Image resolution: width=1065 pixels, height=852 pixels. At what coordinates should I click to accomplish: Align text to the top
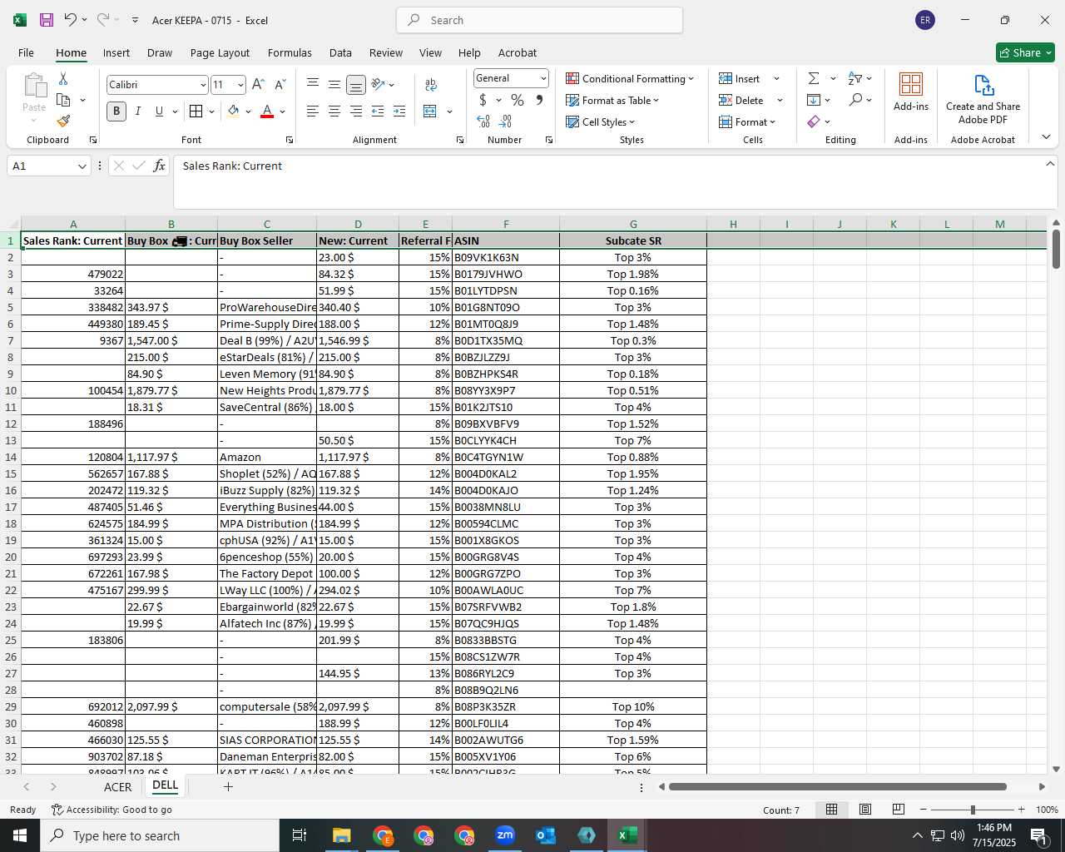[313, 83]
